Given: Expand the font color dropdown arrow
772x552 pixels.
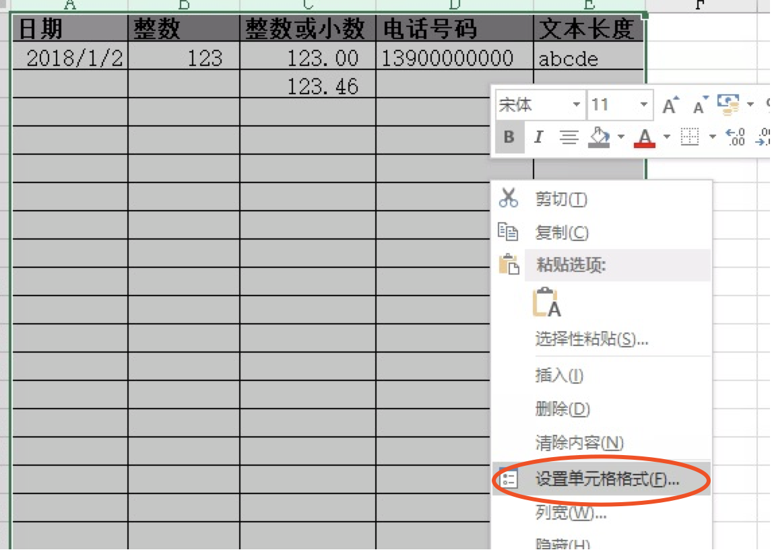Looking at the screenshot, I should pos(667,137).
